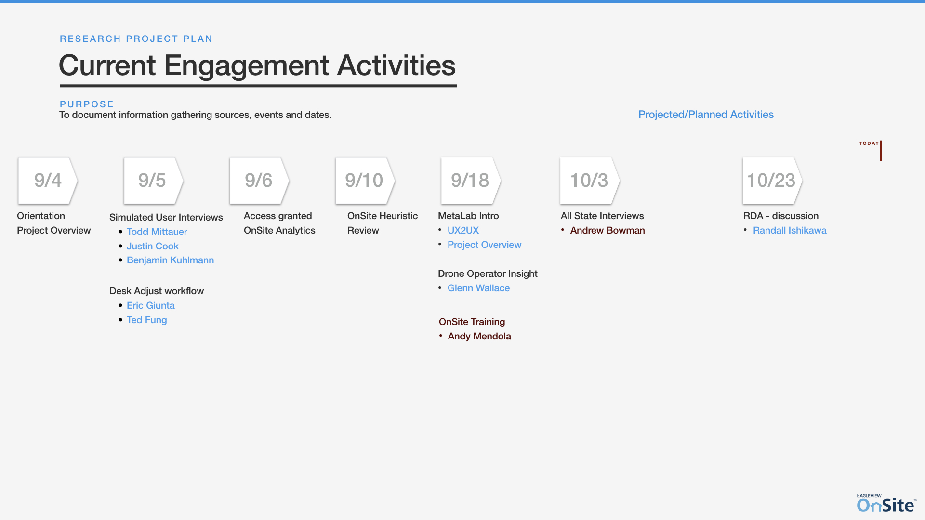The width and height of the screenshot is (925, 520).
Task: Open the blue Project Overview link
Action: tap(484, 245)
